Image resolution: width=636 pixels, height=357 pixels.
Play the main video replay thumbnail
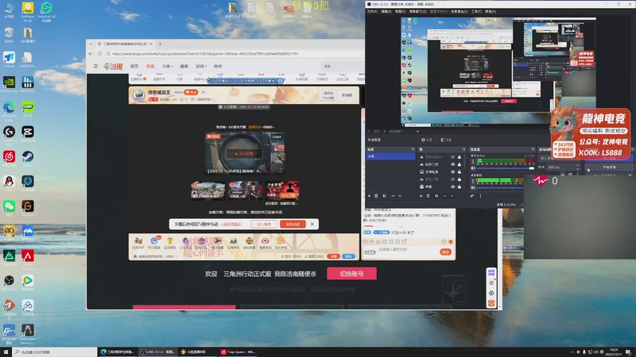click(x=245, y=153)
